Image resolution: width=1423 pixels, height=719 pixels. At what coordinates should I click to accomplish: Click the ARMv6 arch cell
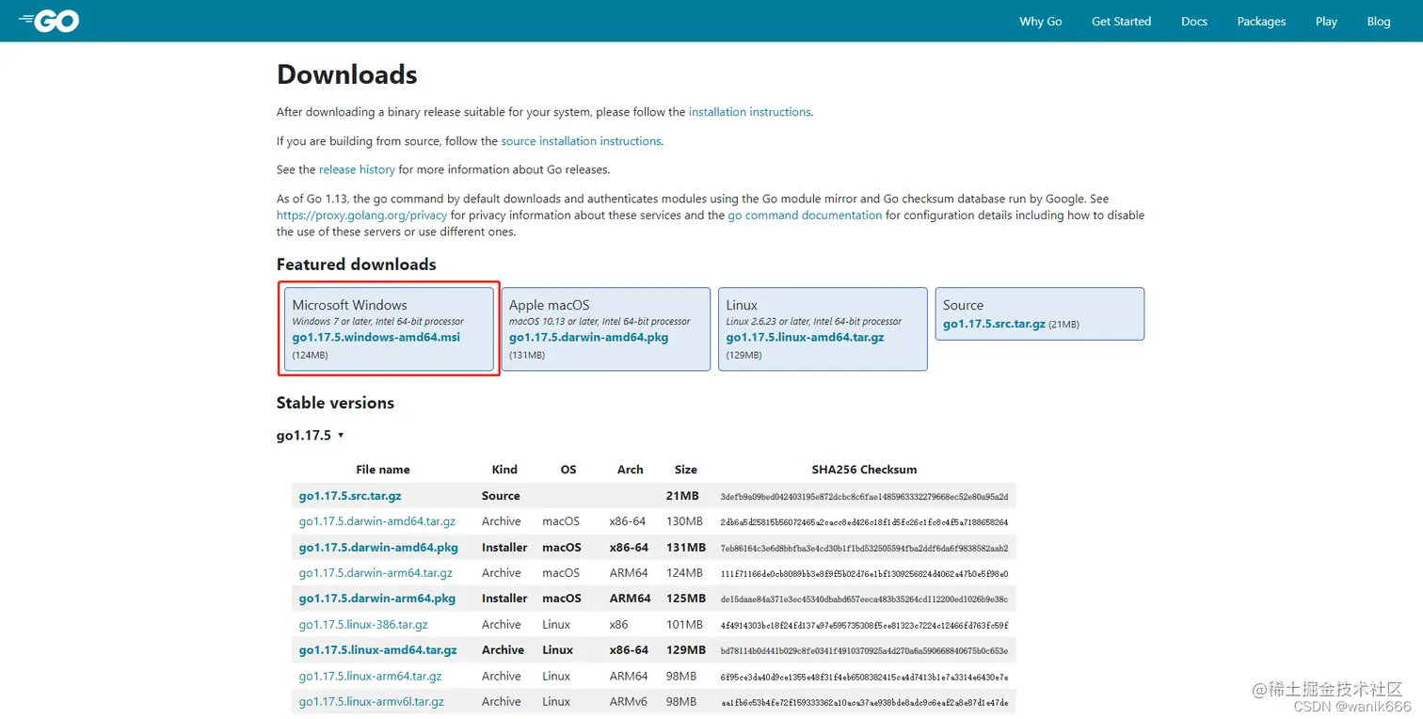pos(629,702)
